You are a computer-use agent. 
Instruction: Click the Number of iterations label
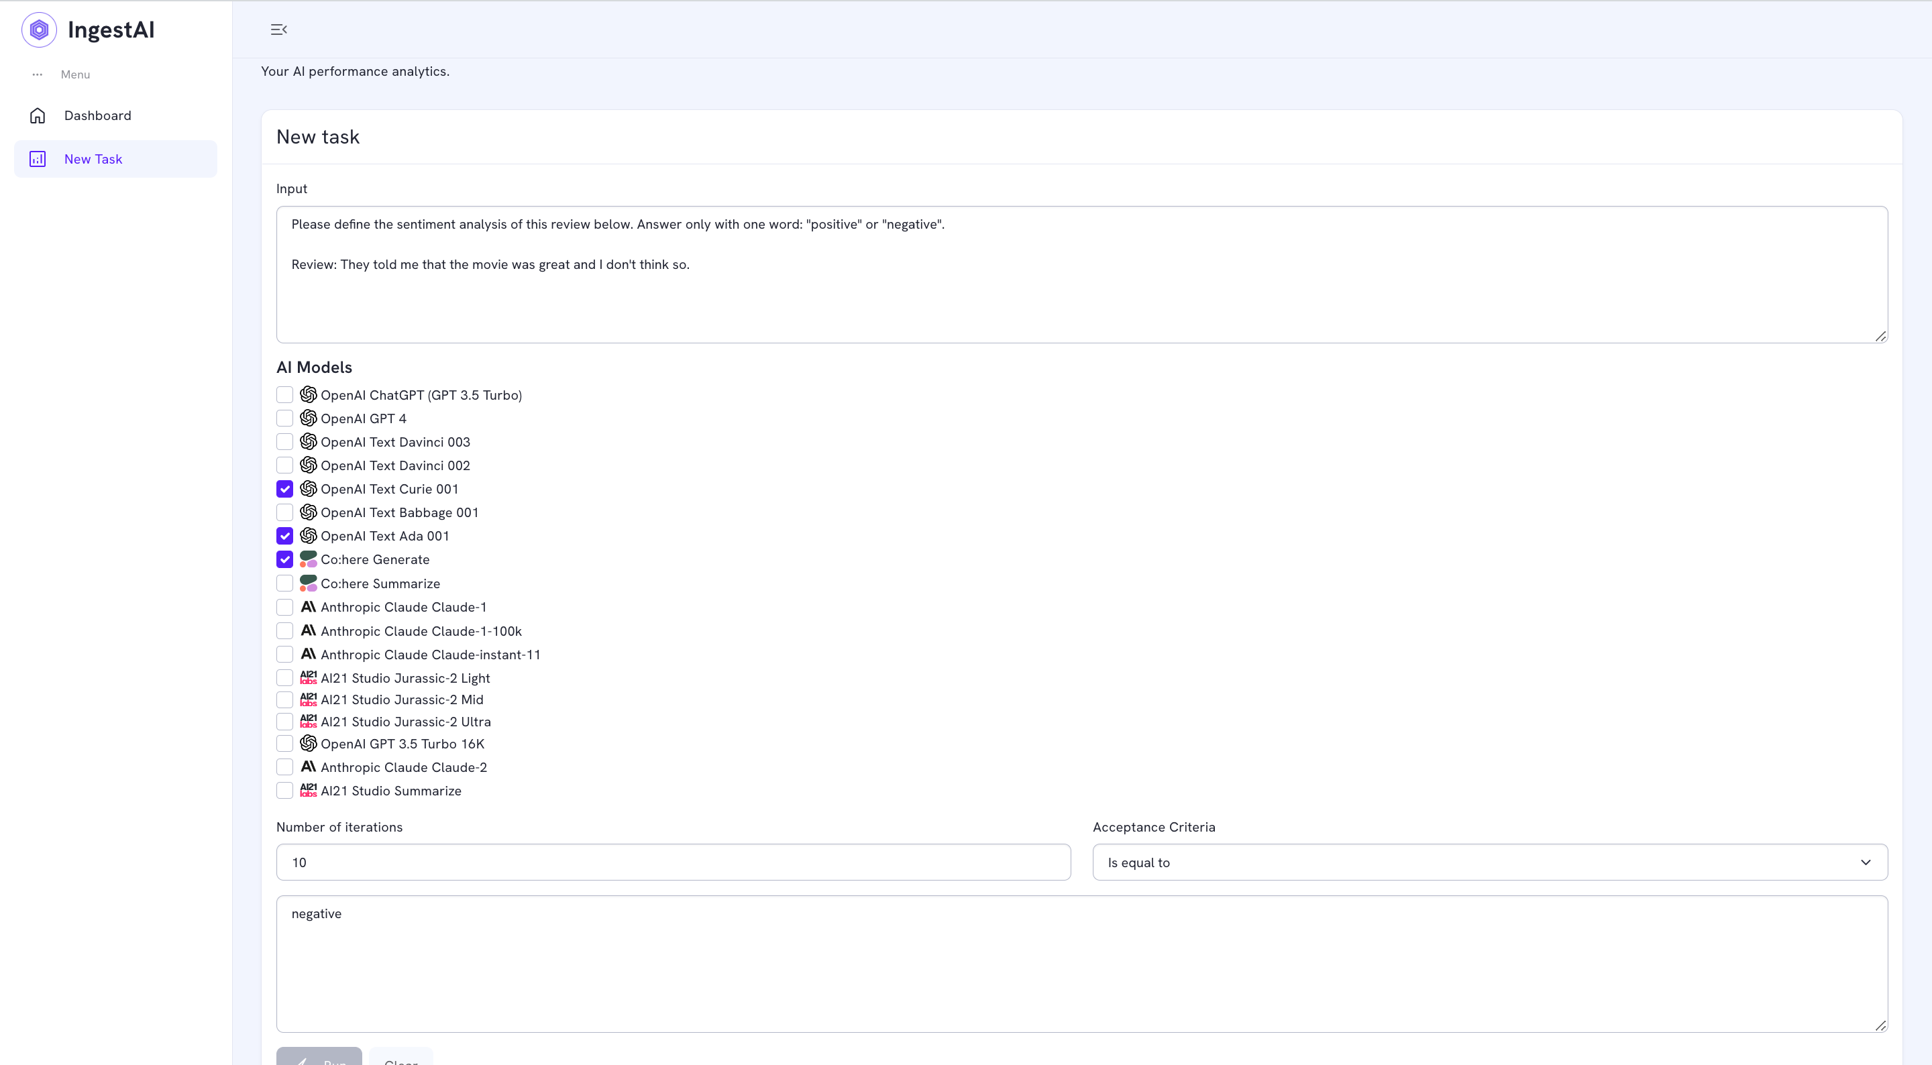[339, 826]
